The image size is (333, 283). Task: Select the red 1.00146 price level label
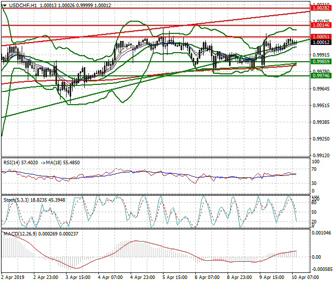pyautogui.click(x=321, y=25)
